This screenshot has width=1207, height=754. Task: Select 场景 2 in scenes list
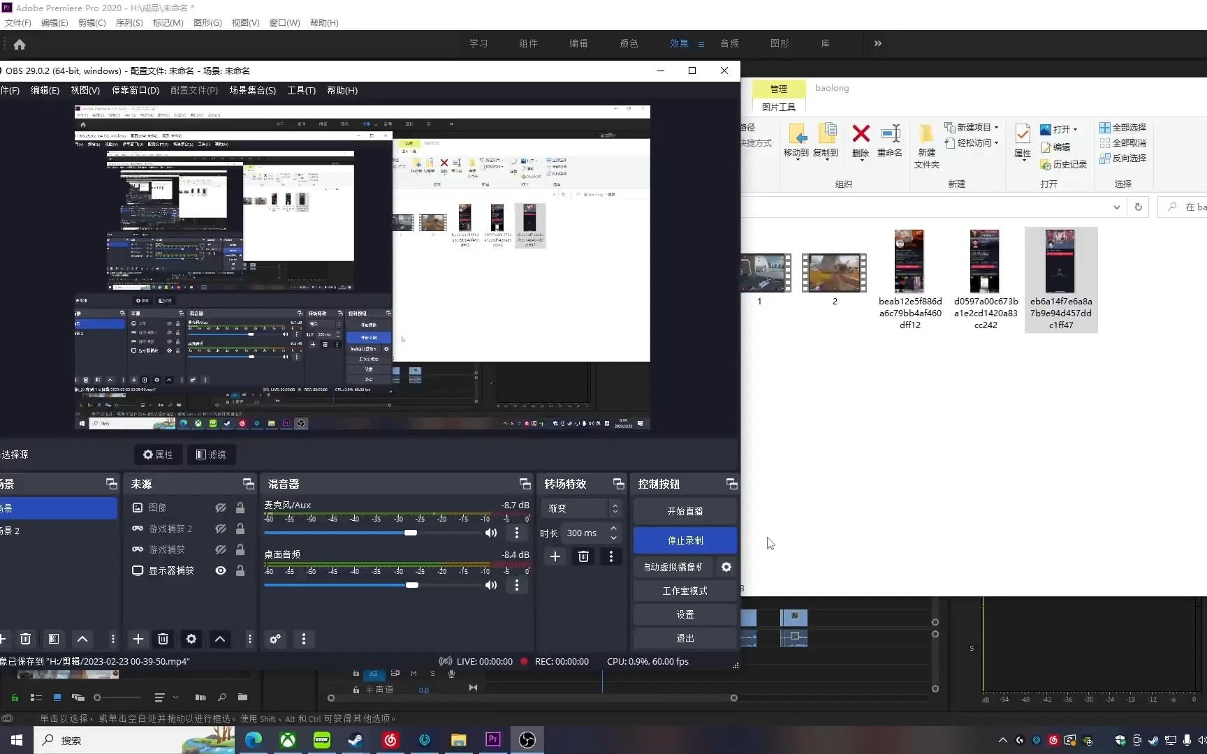point(59,531)
